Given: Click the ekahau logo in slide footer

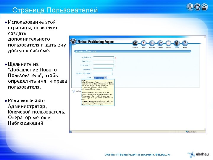Looking at the screenshot, I should tap(198, 154).
